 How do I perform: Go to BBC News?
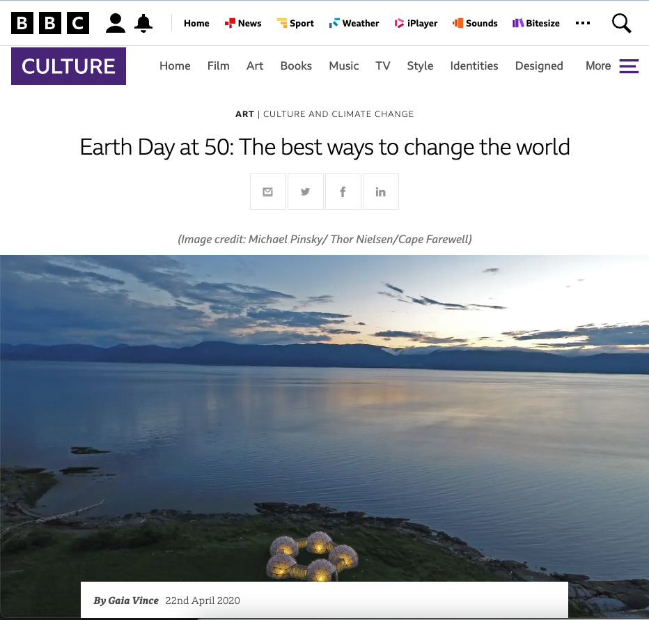[x=243, y=23]
